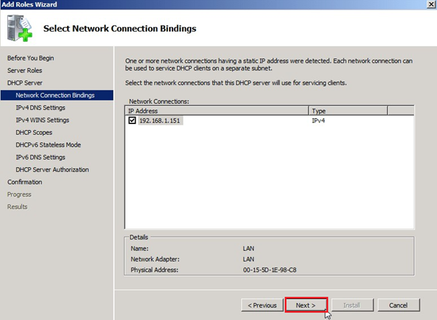Go to DHCP Server Authorization step
The width and height of the screenshot is (437, 320).
click(52, 170)
